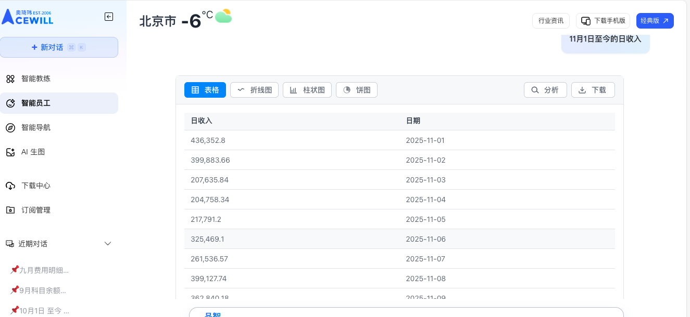Switch to the 表格 view tab
Screen dimensions: 690x317
pyautogui.click(x=205, y=90)
